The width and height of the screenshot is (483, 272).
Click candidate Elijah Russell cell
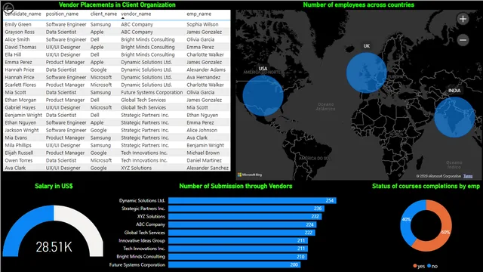point(19,153)
